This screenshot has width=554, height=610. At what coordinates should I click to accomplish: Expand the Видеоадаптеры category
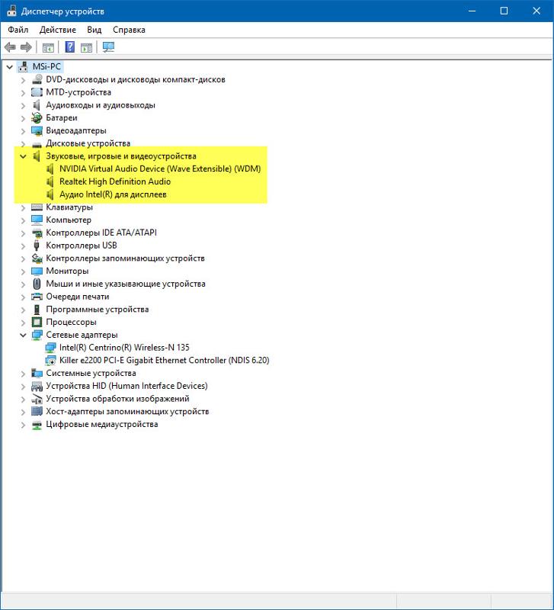click(x=23, y=130)
